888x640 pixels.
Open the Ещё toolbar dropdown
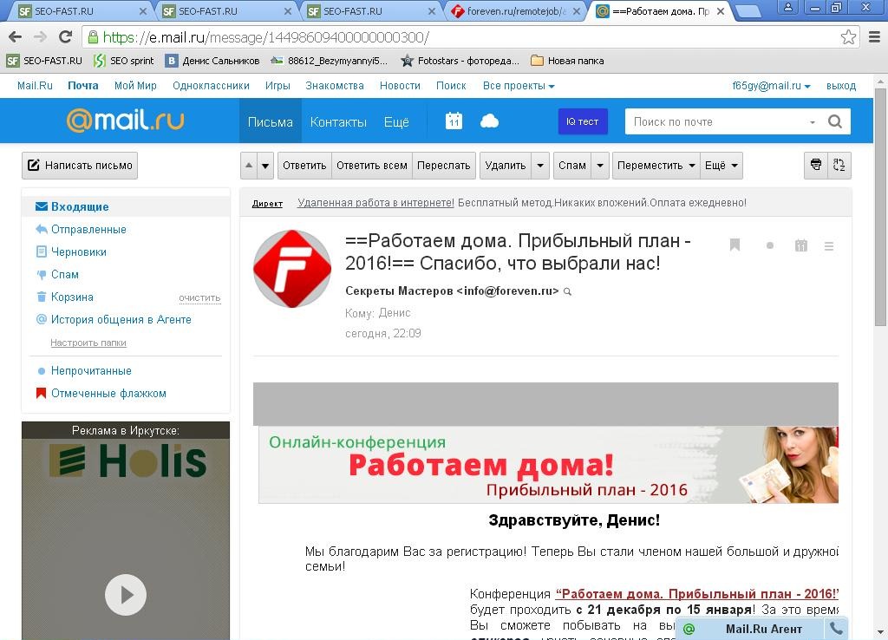721,166
